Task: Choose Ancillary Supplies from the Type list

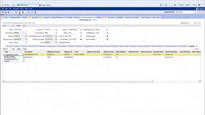Action: click(14, 57)
